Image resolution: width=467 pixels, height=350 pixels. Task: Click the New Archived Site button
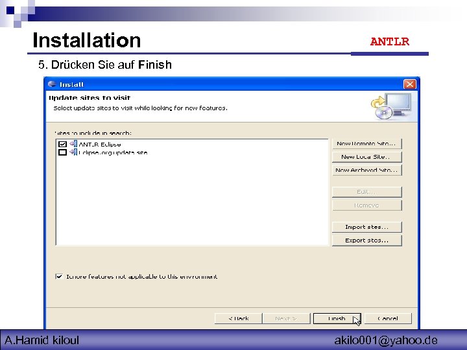click(x=366, y=170)
